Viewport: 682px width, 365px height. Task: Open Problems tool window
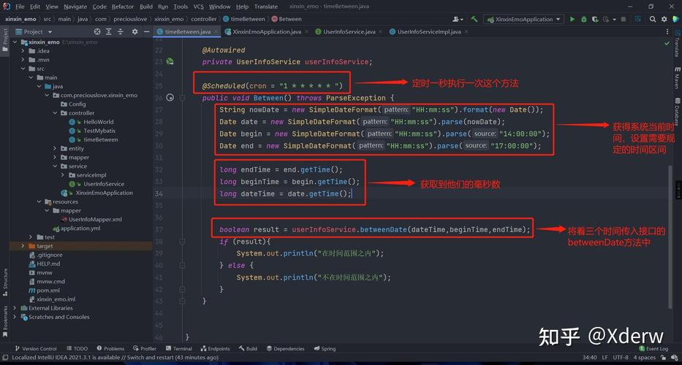(110, 348)
